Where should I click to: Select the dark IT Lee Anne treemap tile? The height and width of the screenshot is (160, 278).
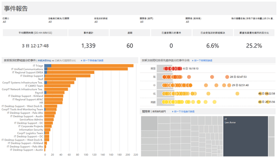(x=245, y=136)
